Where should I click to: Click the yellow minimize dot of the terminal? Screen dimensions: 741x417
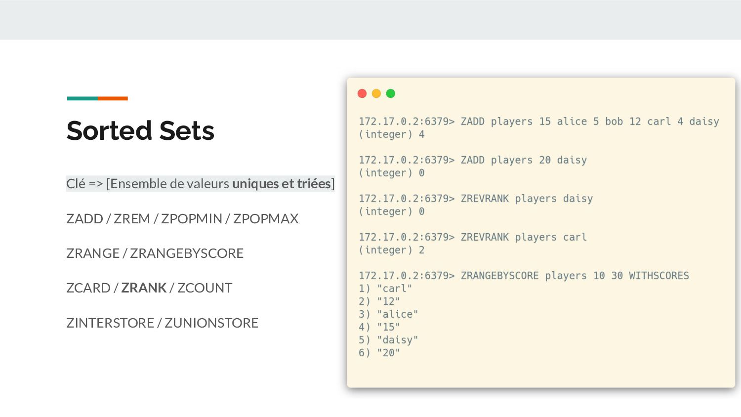click(x=376, y=93)
